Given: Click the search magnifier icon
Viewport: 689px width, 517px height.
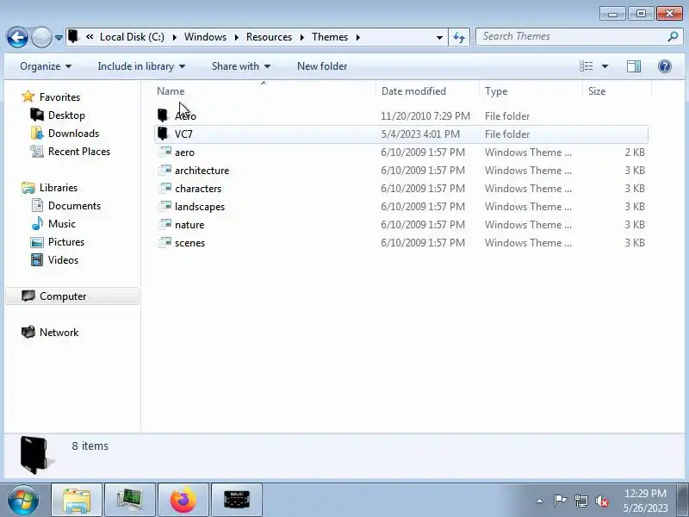Looking at the screenshot, I should [673, 36].
